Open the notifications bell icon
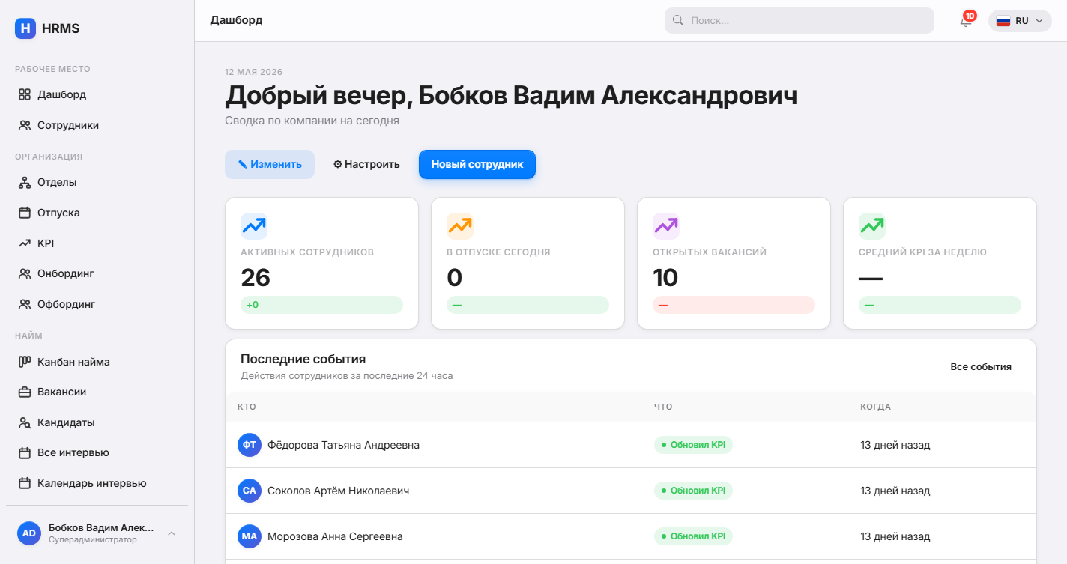This screenshot has height=564, width=1067. tap(966, 21)
